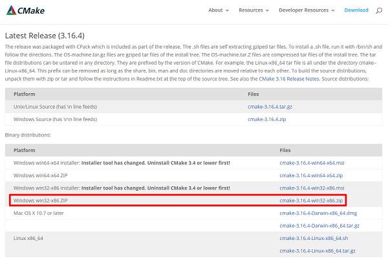Download cmake-3.16.4-win32-x86.zip
Image resolution: width=388 pixels, height=262 pixels.
(x=311, y=201)
